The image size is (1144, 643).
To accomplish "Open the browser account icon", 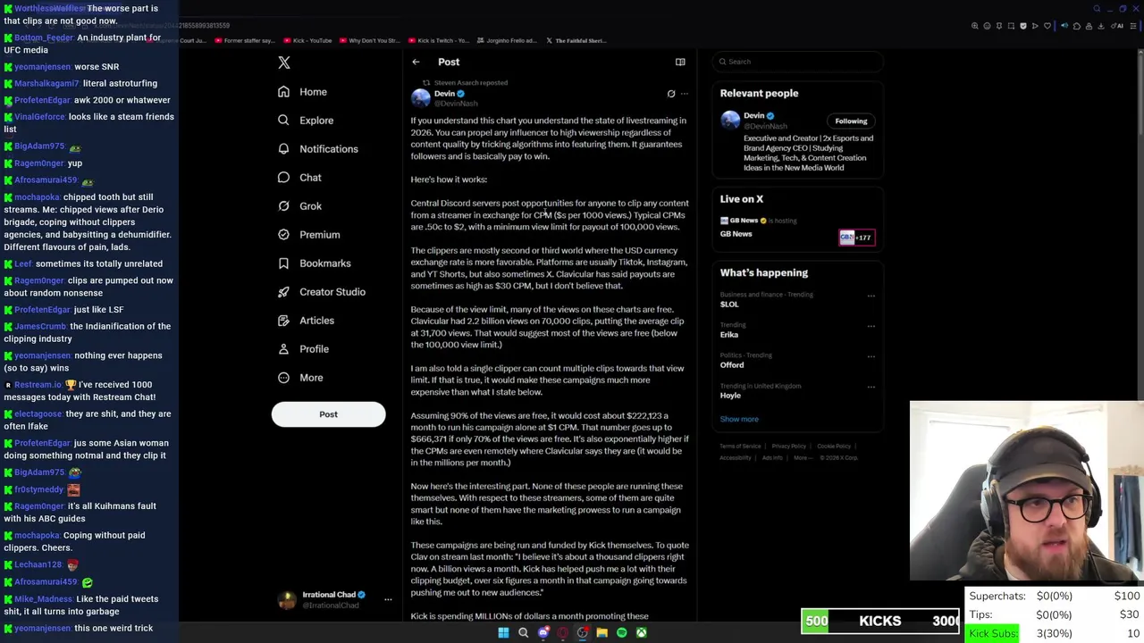I will (1089, 26).
